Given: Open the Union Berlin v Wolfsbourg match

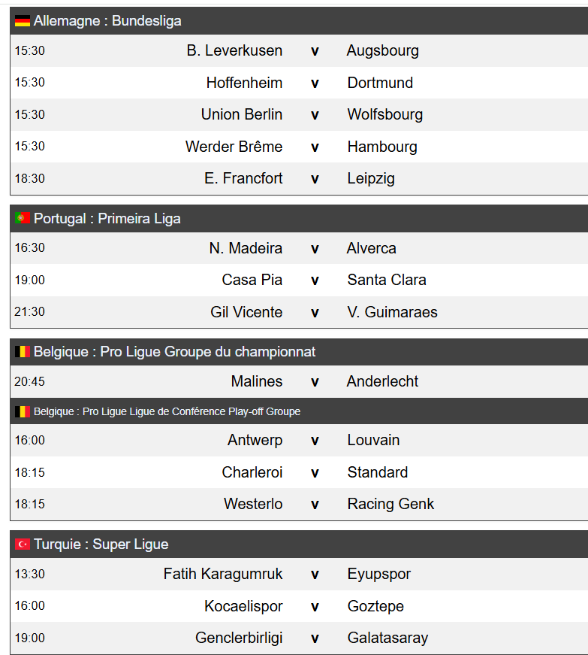Looking at the screenshot, I should point(315,115).
